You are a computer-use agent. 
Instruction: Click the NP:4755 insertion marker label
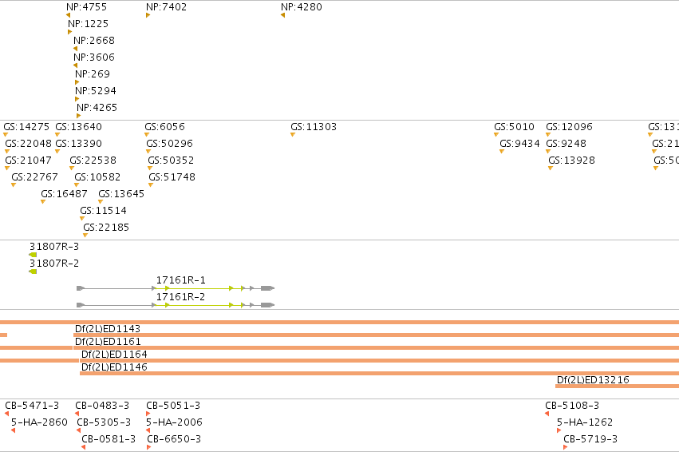click(x=86, y=7)
